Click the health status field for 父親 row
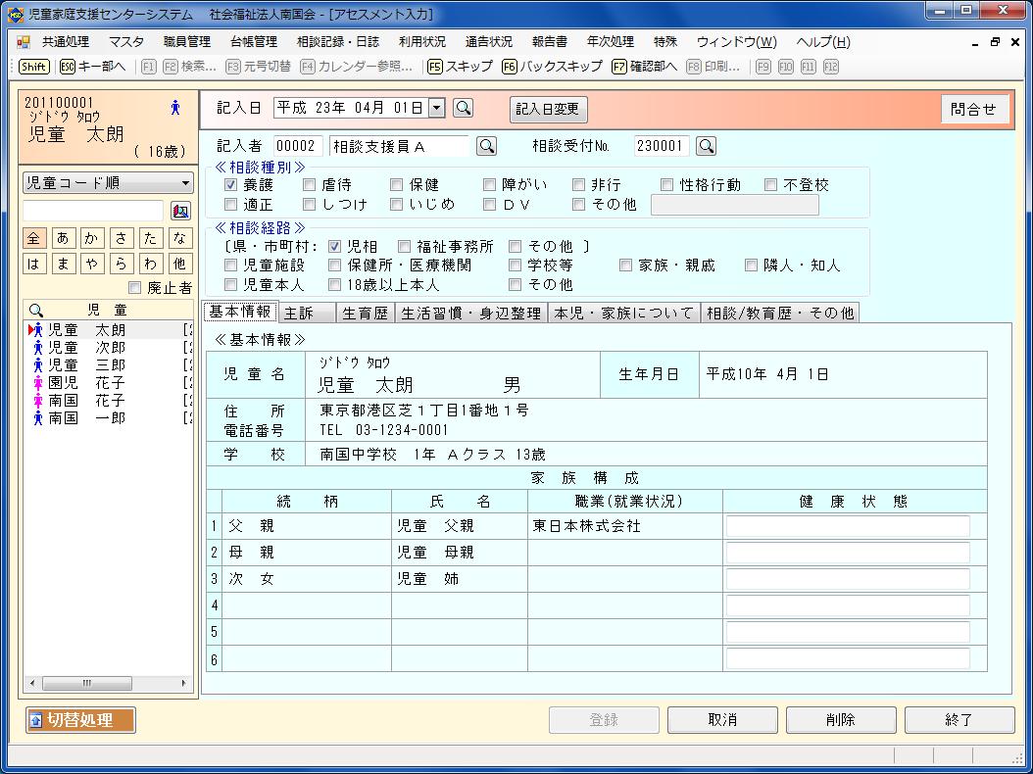Viewport: 1033px width, 774px height. pyautogui.click(x=847, y=526)
